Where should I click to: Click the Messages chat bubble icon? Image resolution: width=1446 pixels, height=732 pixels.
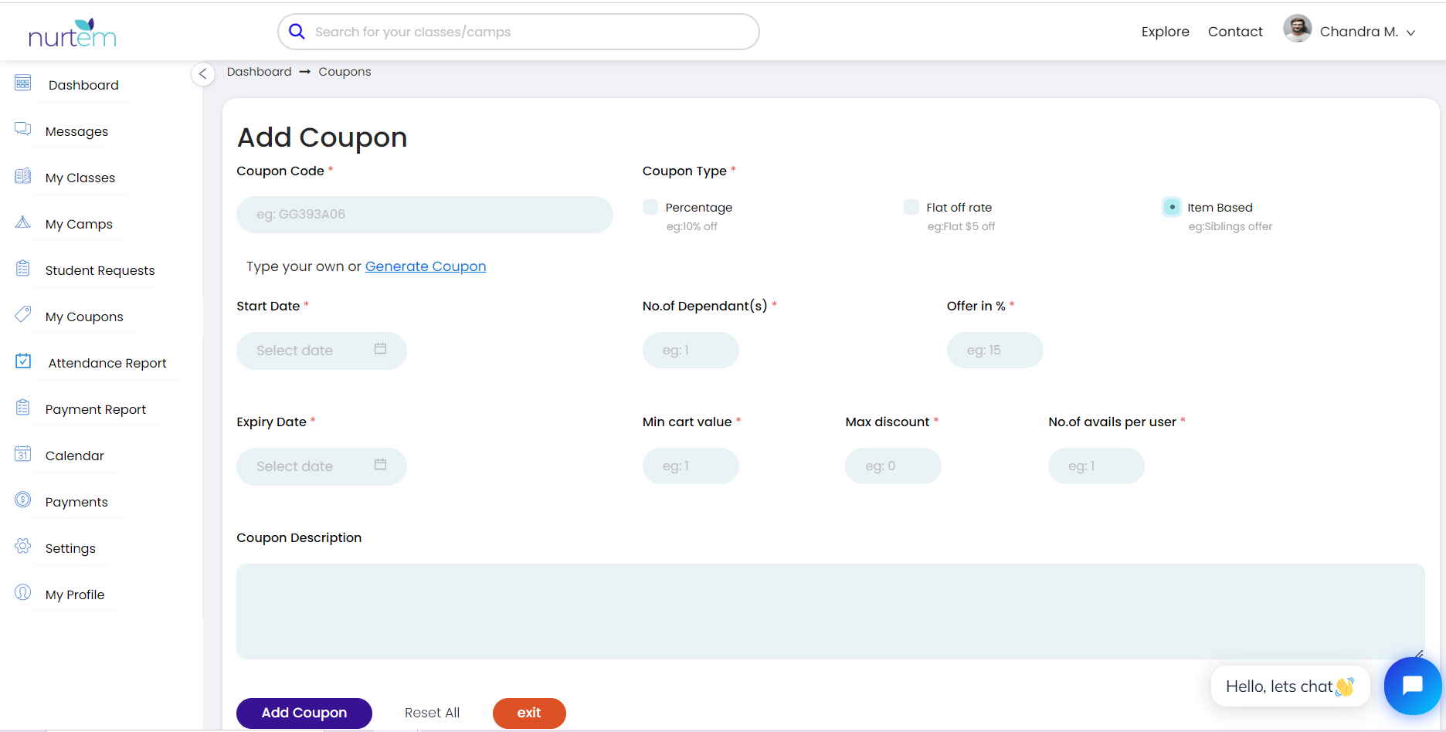click(x=23, y=129)
